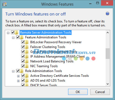The width and height of the screenshot is (115, 100).
Task: Toggle AD DS and AD LDS Tools checkbox
Action: 23,80
